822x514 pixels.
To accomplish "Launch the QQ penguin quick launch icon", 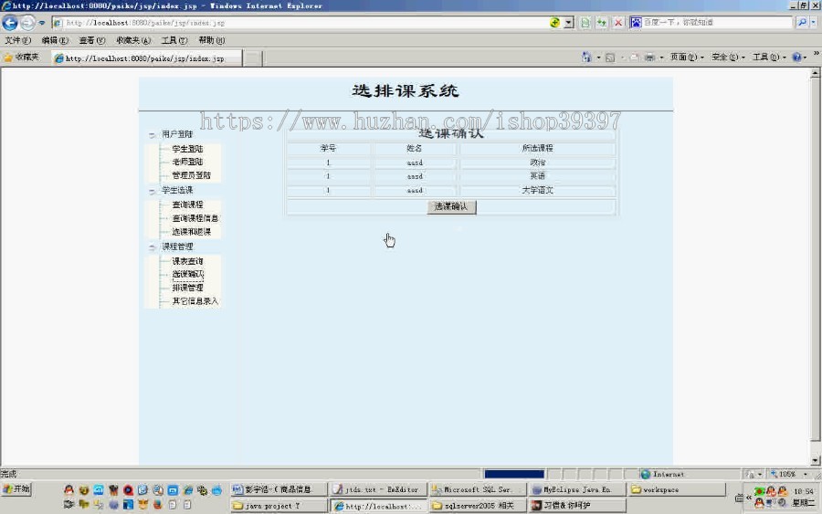I will (68, 490).
